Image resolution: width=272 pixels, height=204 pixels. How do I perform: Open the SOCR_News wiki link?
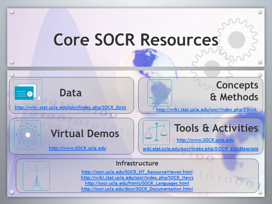pyautogui.click(x=137, y=178)
